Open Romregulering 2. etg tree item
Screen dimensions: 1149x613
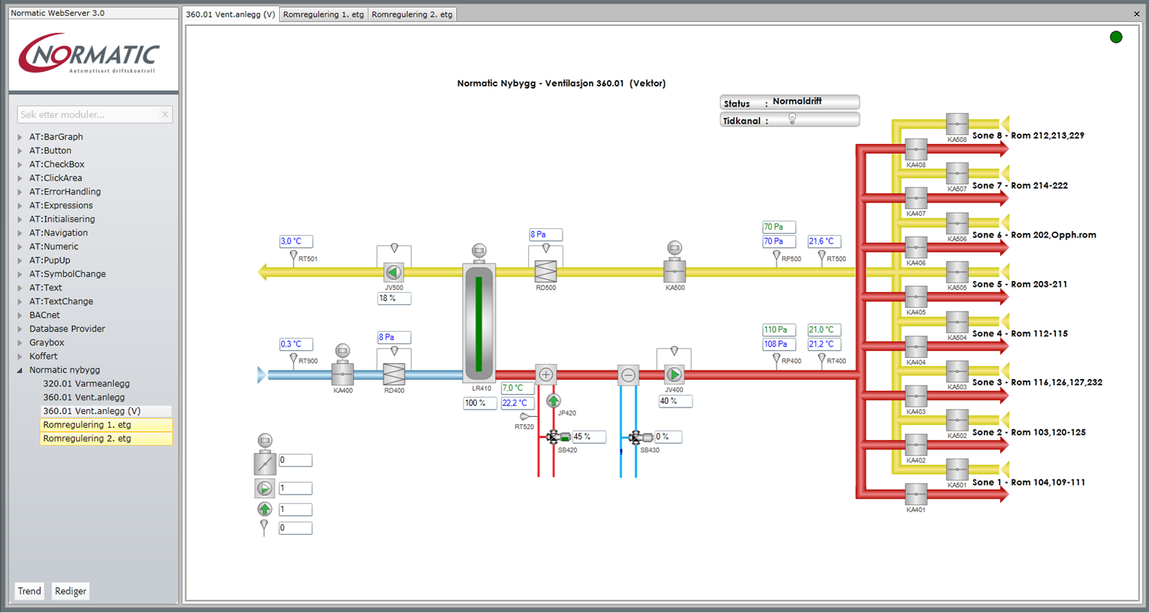pyautogui.click(x=106, y=439)
